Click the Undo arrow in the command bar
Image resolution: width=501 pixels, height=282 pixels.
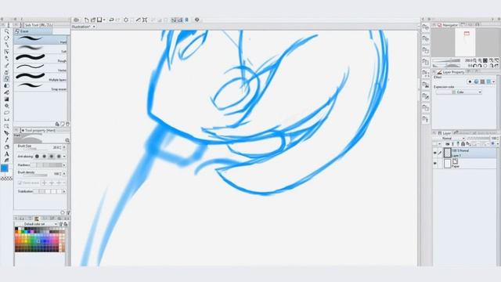111,20
